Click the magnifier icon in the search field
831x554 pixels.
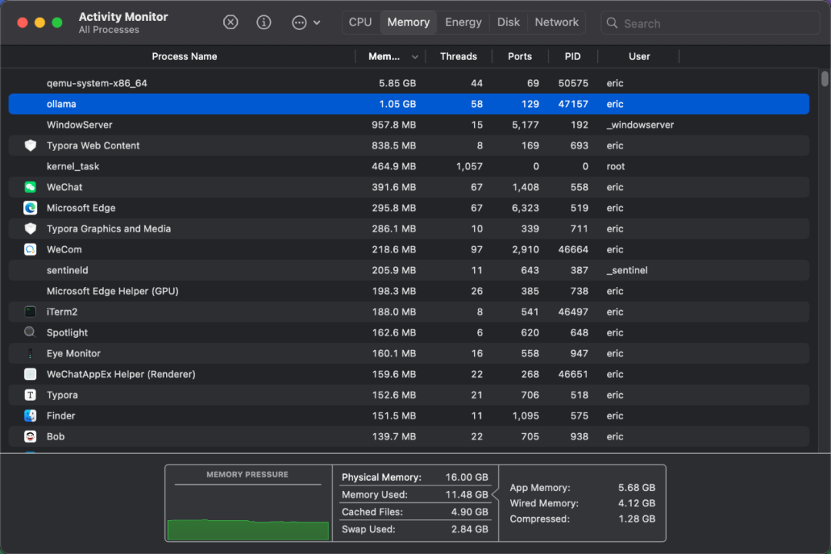(x=612, y=23)
